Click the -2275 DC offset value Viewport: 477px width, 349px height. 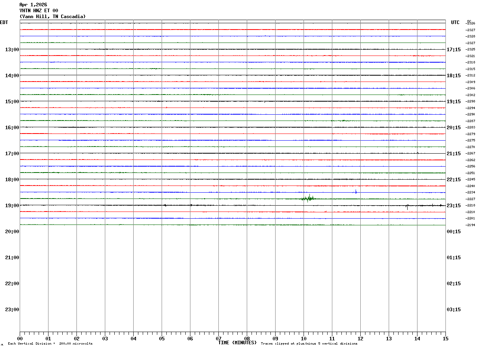[x=471, y=141]
